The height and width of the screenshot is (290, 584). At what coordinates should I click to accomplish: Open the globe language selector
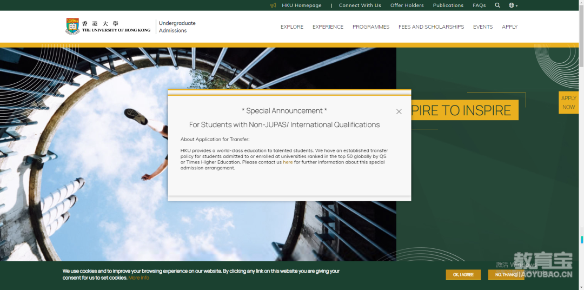(x=513, y=5)
